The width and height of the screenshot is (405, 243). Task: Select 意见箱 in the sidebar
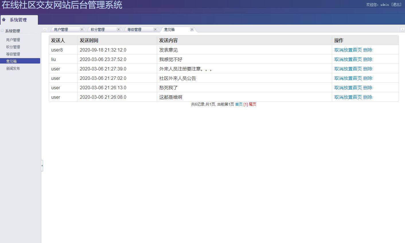(x=20, y=61)
